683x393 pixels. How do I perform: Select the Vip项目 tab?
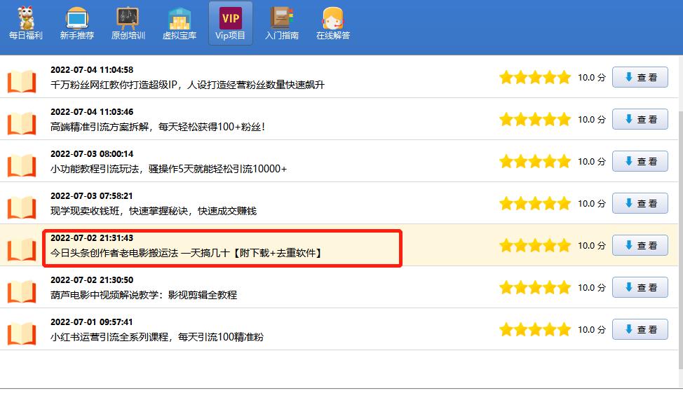[231, 23]
